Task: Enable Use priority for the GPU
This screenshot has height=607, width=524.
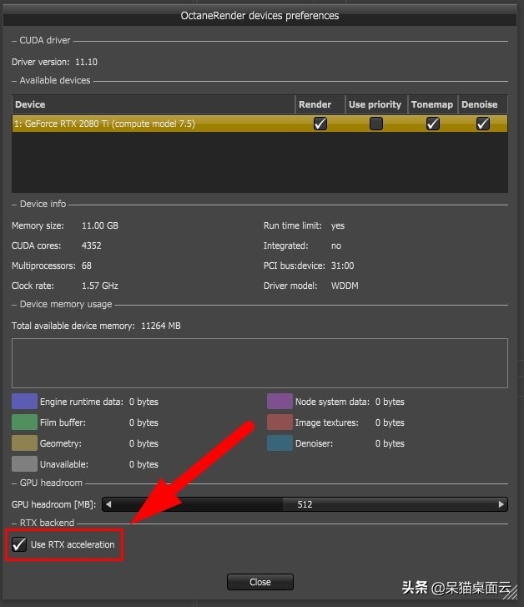Action: coord(376,124)
